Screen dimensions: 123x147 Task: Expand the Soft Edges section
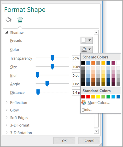click(7, 117)
